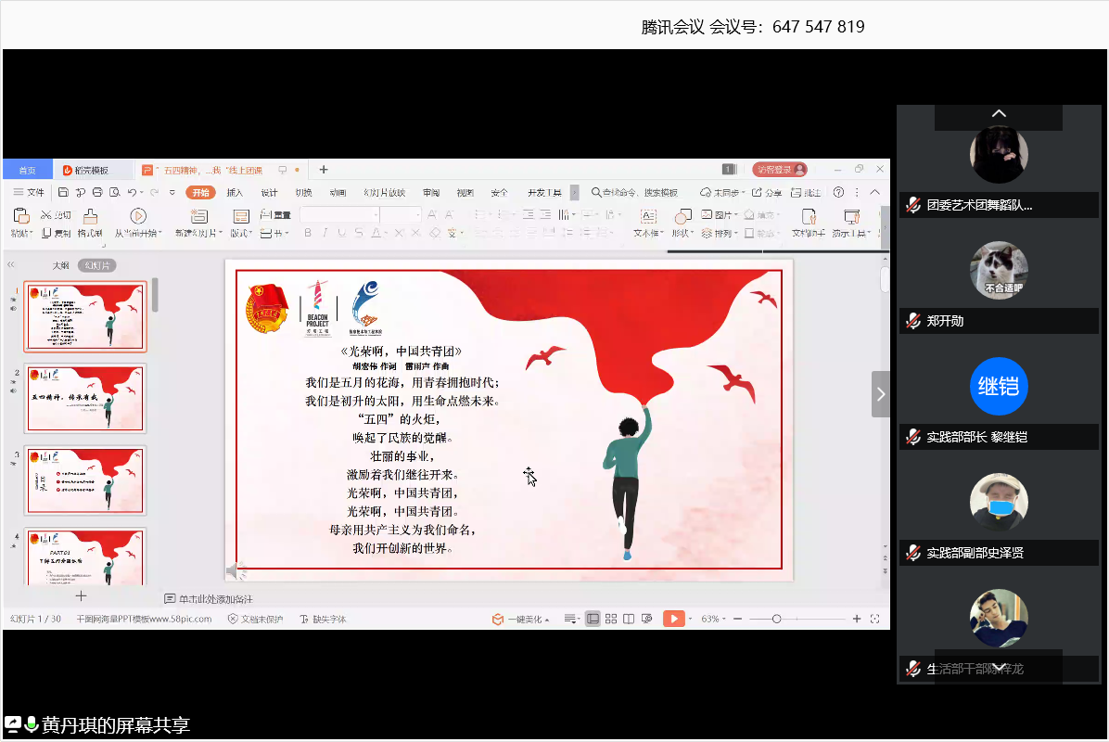The width and height of the screenshot is (1109, 742).
Task: Click the guest login (访客登录) button
Action: (779, 170)
